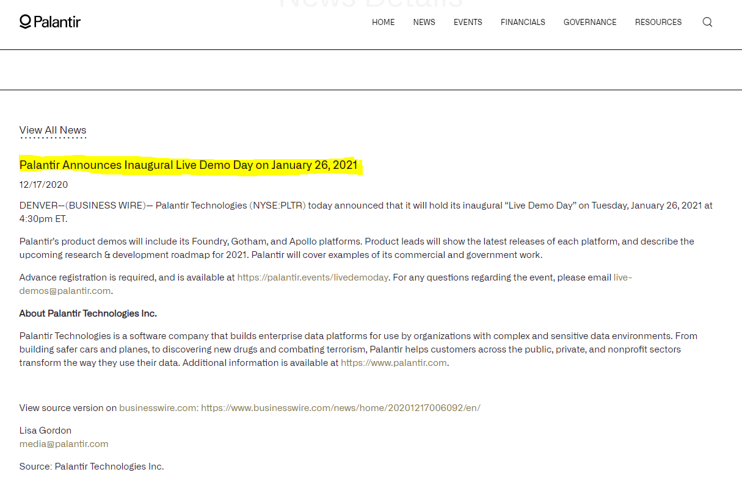The image size is (742, 483).
Task: Open the palantir.events/livedemoday registration link
Action: pos(313,277)
